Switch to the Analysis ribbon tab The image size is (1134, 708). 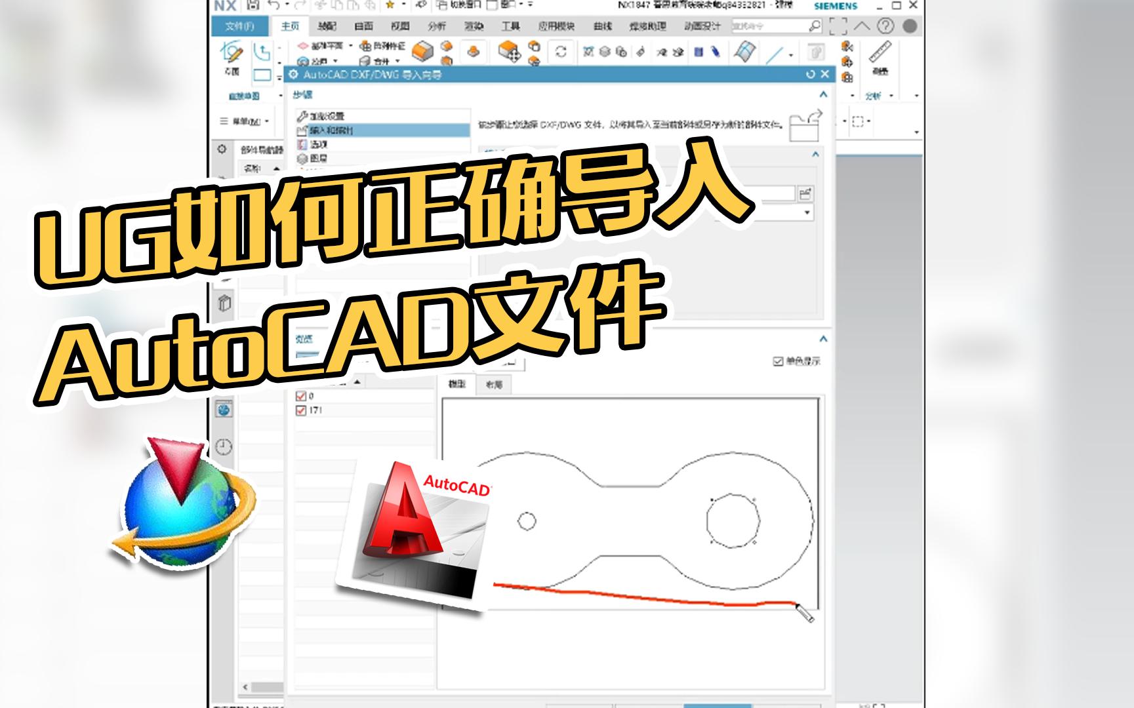pyautogui.click(x=437, y=26)
